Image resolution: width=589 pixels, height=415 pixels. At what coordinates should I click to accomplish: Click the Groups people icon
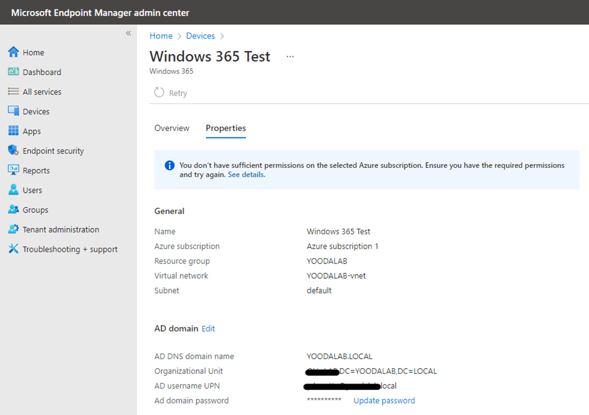coord(13,210)
